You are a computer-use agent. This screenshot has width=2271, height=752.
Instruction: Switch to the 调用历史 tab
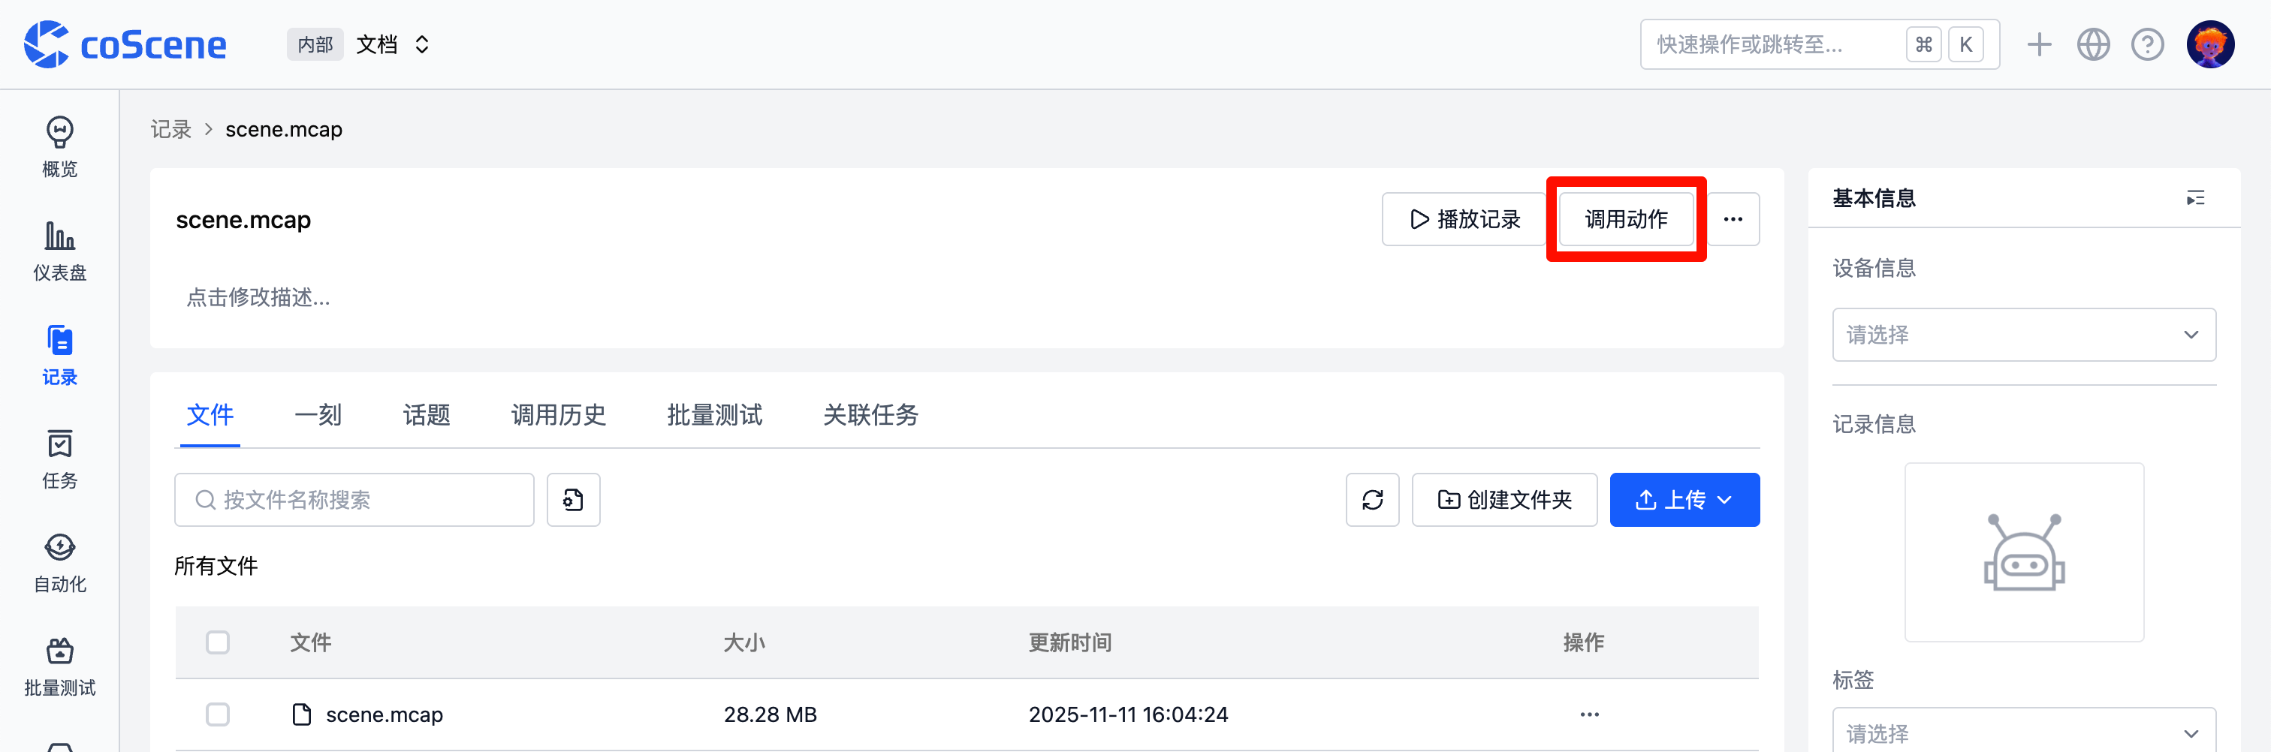click(x=557, y=415)
